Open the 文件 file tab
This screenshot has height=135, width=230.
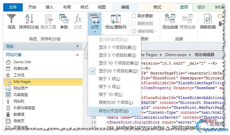tap(13, 7)
